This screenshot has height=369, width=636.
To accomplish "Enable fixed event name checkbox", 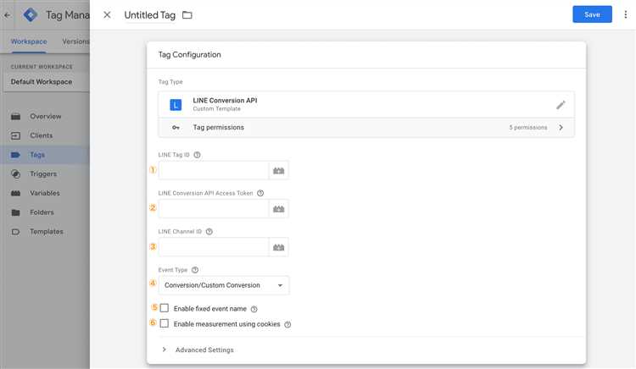I will point(165,308).
